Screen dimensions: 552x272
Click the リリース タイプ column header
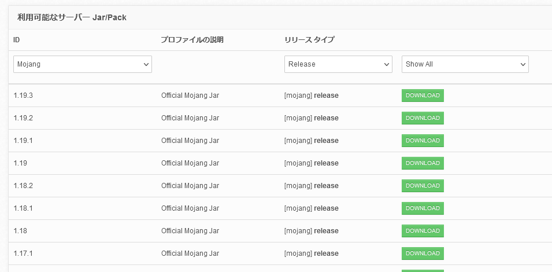(309, 40)
